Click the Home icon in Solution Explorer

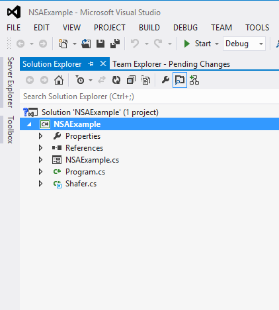[x=59, y=80]
